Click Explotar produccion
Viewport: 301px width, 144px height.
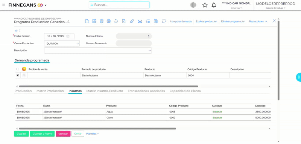click(206, 21)
